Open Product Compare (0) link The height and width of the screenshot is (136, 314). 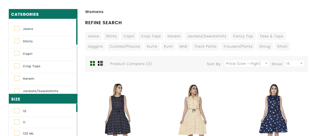coord(131,64)
